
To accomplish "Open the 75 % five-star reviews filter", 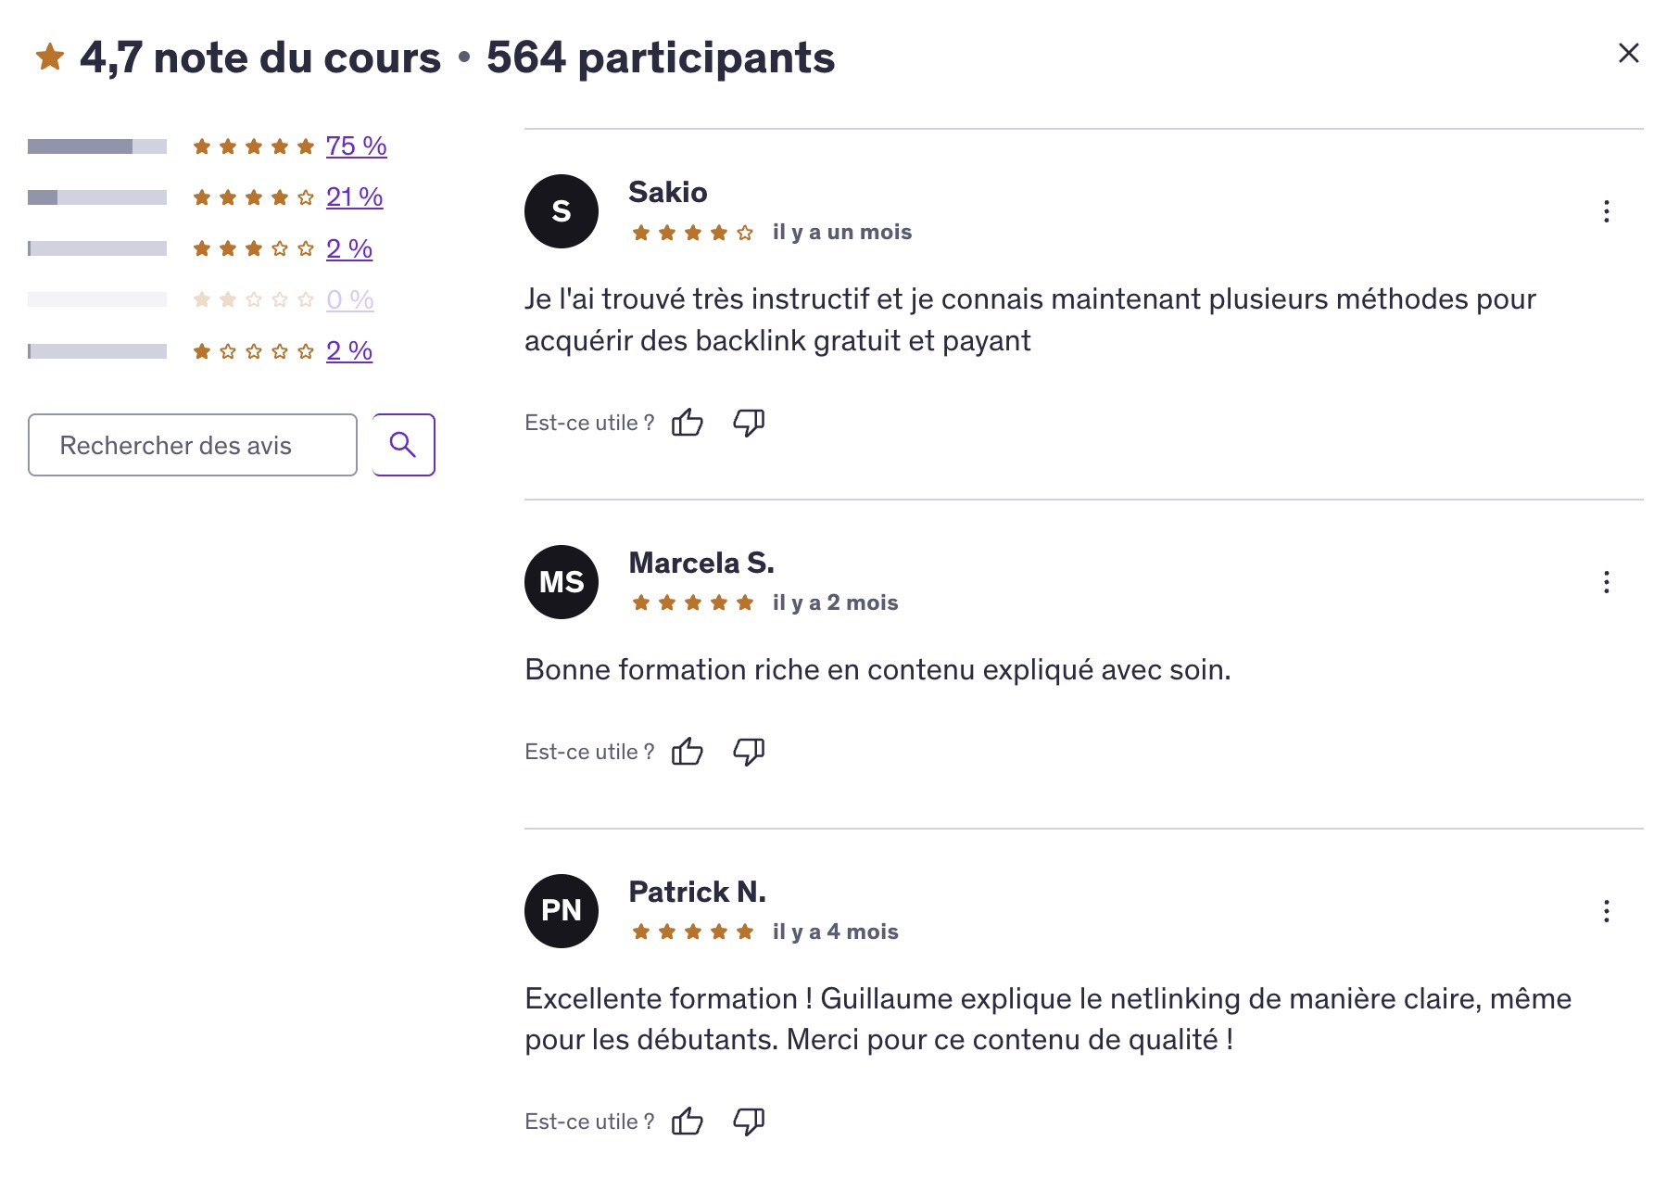I will [355, 146].
